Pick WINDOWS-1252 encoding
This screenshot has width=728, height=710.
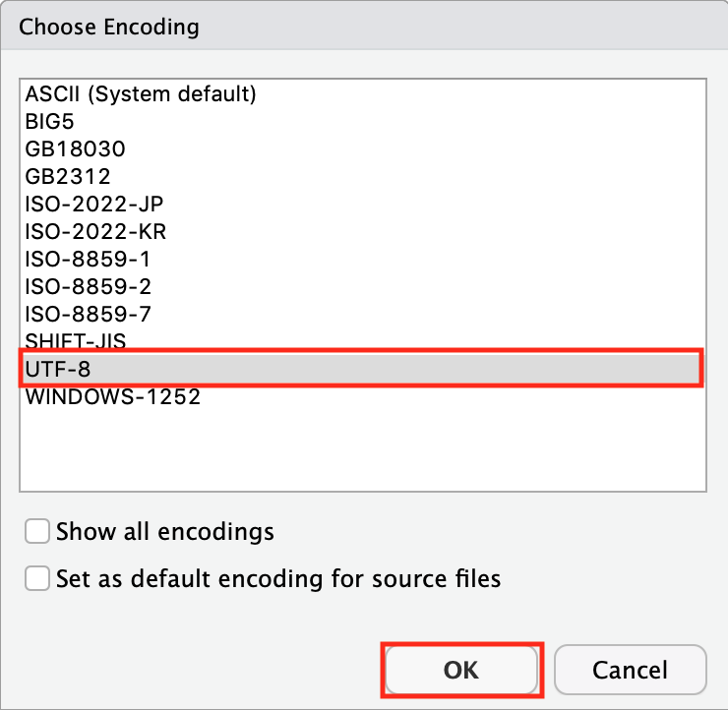[113, 397]
